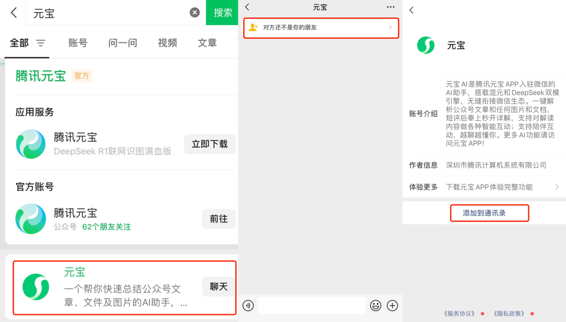The width and height of the screenshot is (566, 322).
Task: Open the 《服务协议》 link
Action: (x=459, y=314)
